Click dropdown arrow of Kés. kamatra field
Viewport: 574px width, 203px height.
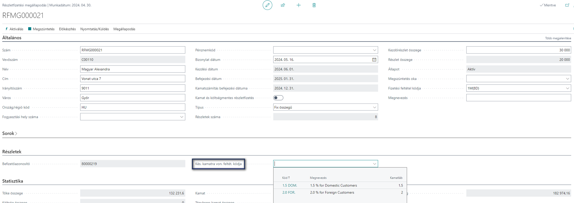point(374,164)
